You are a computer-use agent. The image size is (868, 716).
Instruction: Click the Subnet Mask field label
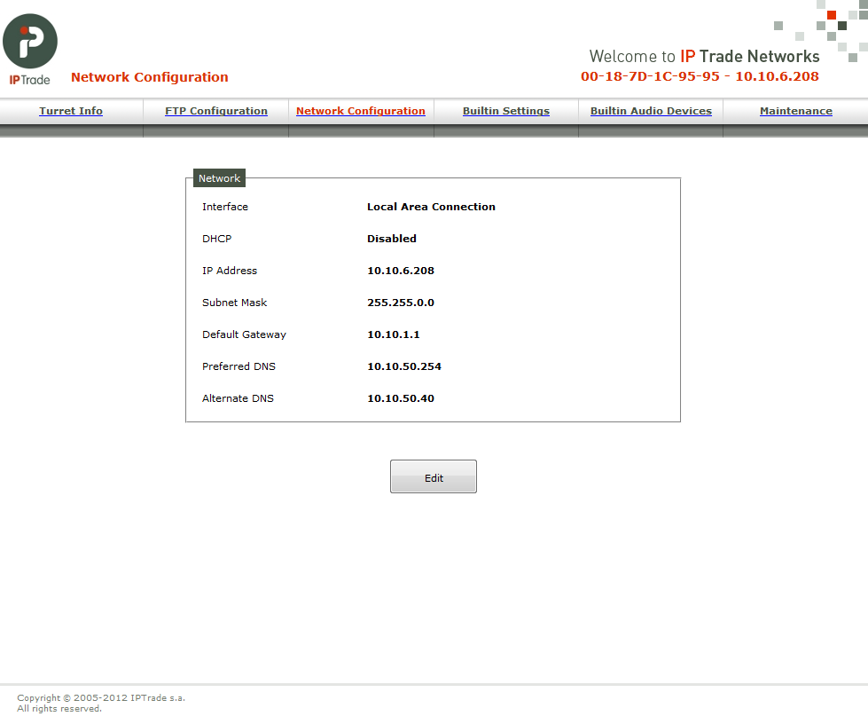[x=234, y=303]
